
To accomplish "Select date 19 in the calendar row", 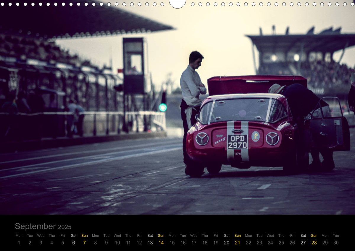I will pos(216,243).
